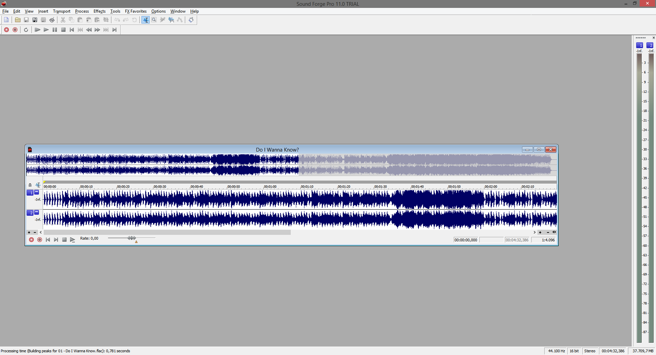The height and width of the screenshot is (355, 656).
Task: Open a file with the folder icon
Action: coord(17,20)
